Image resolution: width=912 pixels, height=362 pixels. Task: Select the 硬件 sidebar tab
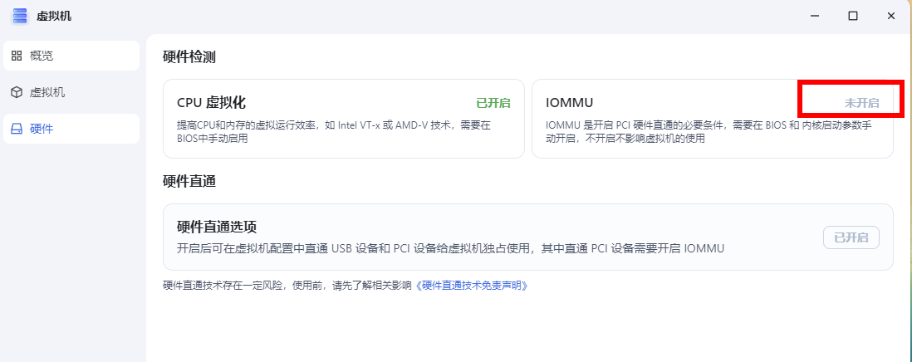click(x=71, y=129)
